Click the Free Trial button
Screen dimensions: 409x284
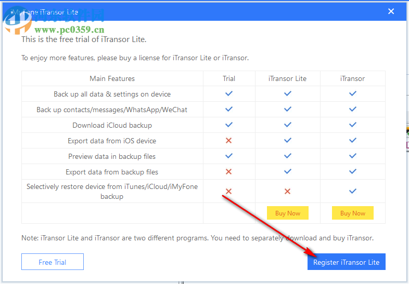(x=53, y=262)
